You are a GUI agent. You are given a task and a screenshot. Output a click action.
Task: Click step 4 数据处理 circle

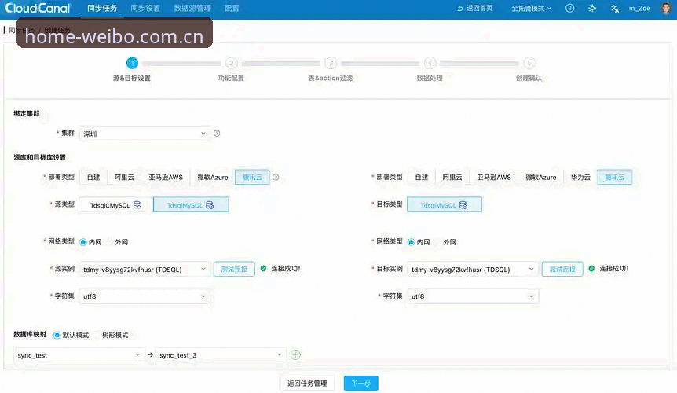pyautogui.click(x=430, y=63)
